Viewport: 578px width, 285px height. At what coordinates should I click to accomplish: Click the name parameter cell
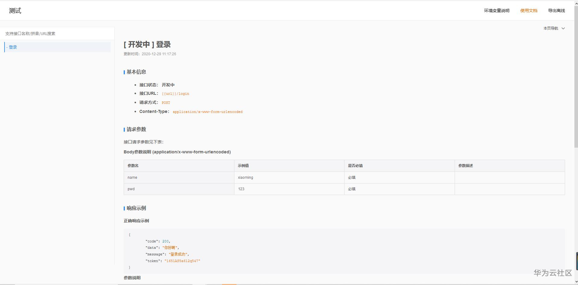pyautogui.click(x=179, y=178)
